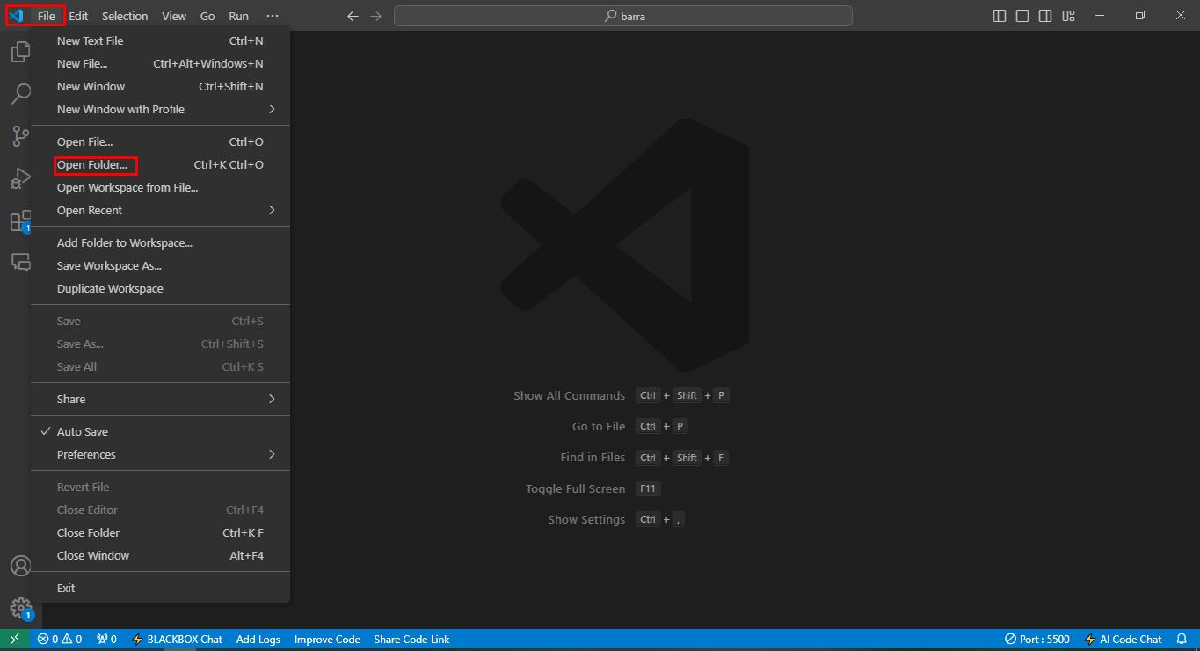Expand the Open Recent submenu

pyautogui.click(x=160, y=211)
